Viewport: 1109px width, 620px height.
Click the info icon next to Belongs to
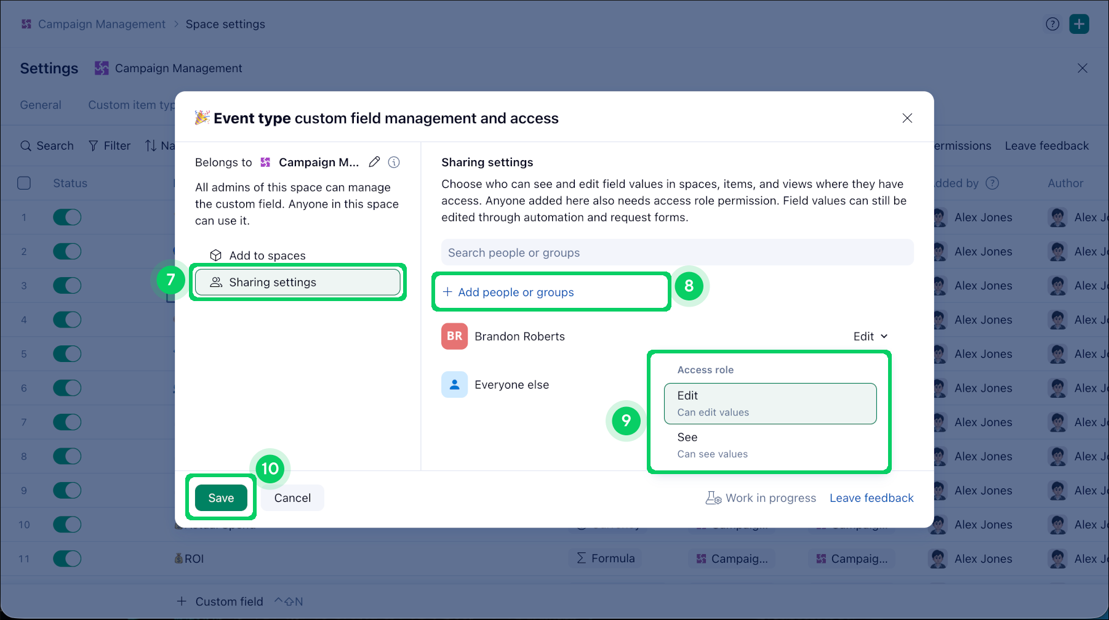394,162
